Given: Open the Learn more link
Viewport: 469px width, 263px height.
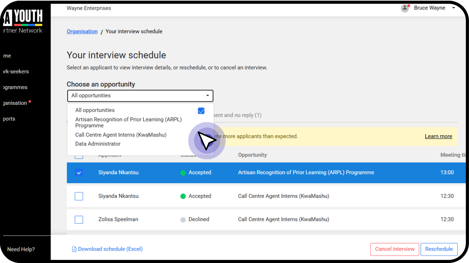Looking at the screenshot, I should click(x=438, y=136).
